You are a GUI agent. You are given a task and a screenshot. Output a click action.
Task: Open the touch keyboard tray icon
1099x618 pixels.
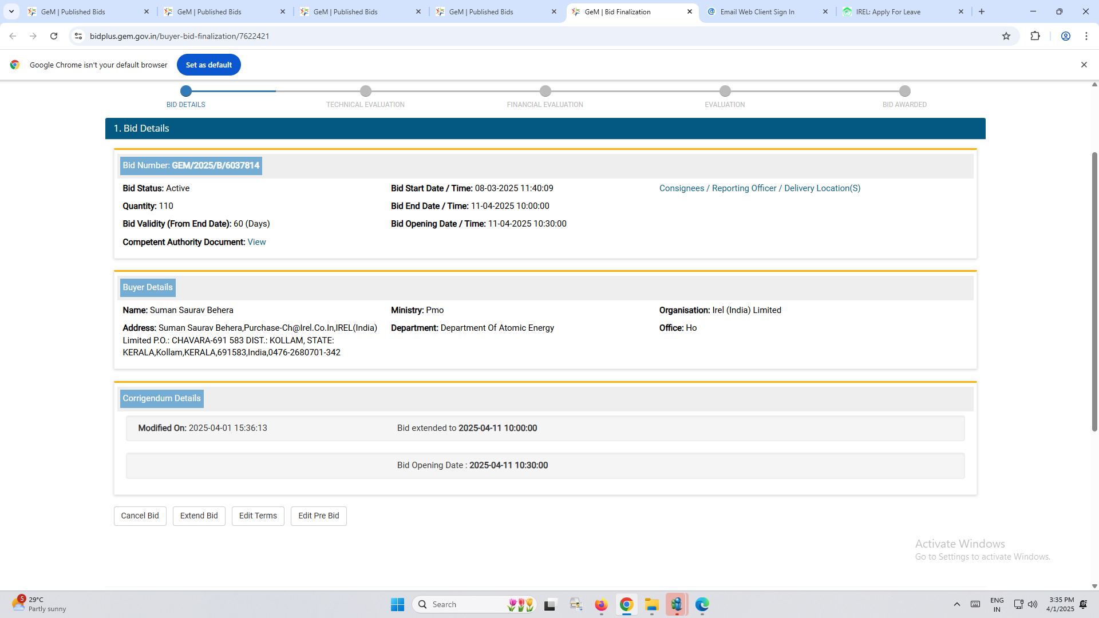(975, 604)
